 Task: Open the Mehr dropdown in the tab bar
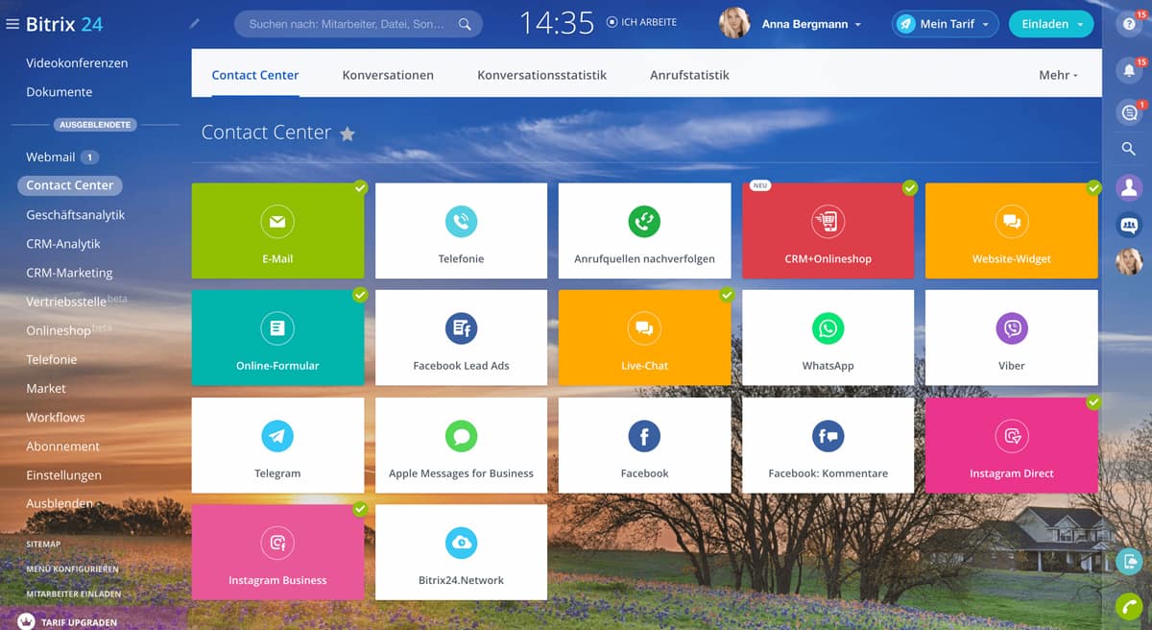[x=1058, y=75]
